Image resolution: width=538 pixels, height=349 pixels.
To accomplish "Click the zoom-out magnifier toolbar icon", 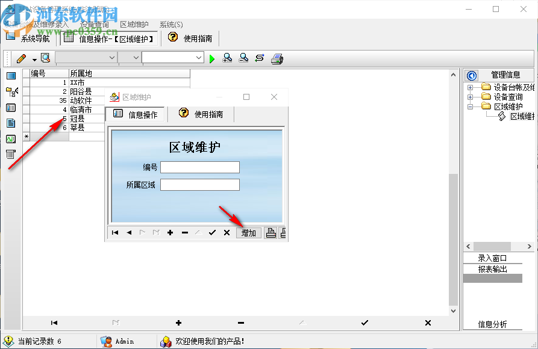I will click(243, 58).
